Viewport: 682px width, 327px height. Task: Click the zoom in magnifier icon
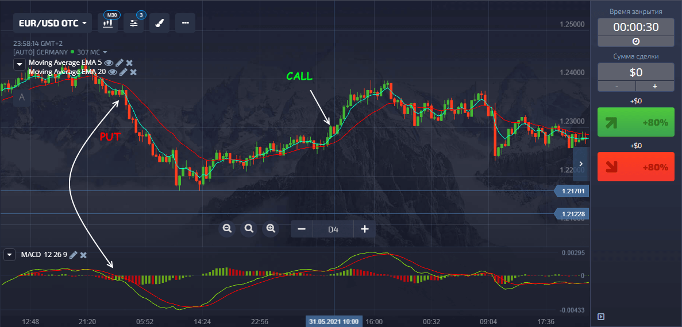[270, 229]
